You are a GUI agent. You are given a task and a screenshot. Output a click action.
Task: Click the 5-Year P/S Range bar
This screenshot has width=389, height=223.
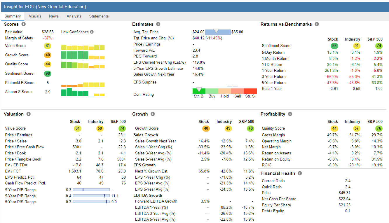point(91,202)
